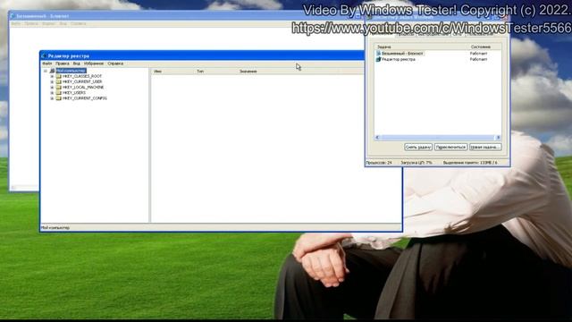Open the Вид menu in Notepad

[x=63, y=24]
